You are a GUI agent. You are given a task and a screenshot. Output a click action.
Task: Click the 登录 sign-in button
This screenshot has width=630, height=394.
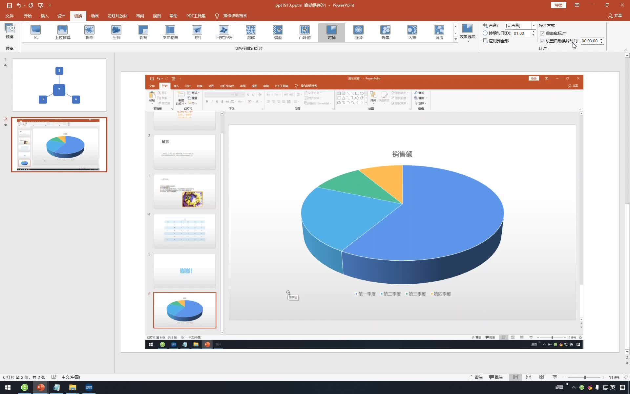[558, 5]
